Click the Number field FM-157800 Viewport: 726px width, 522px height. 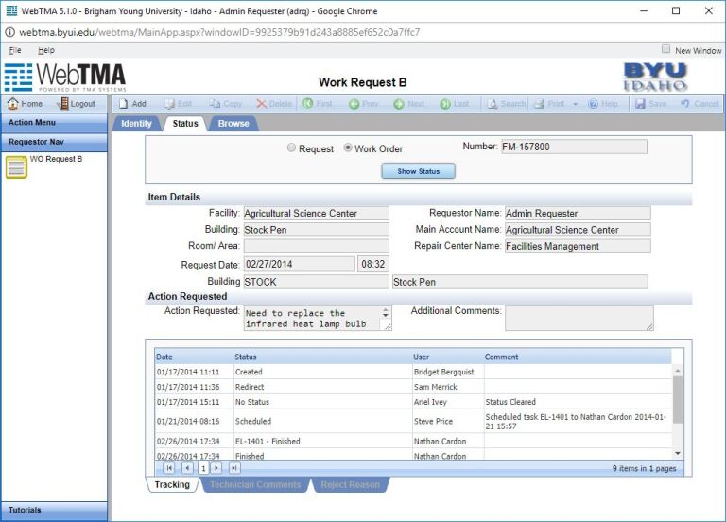(574, 147)
